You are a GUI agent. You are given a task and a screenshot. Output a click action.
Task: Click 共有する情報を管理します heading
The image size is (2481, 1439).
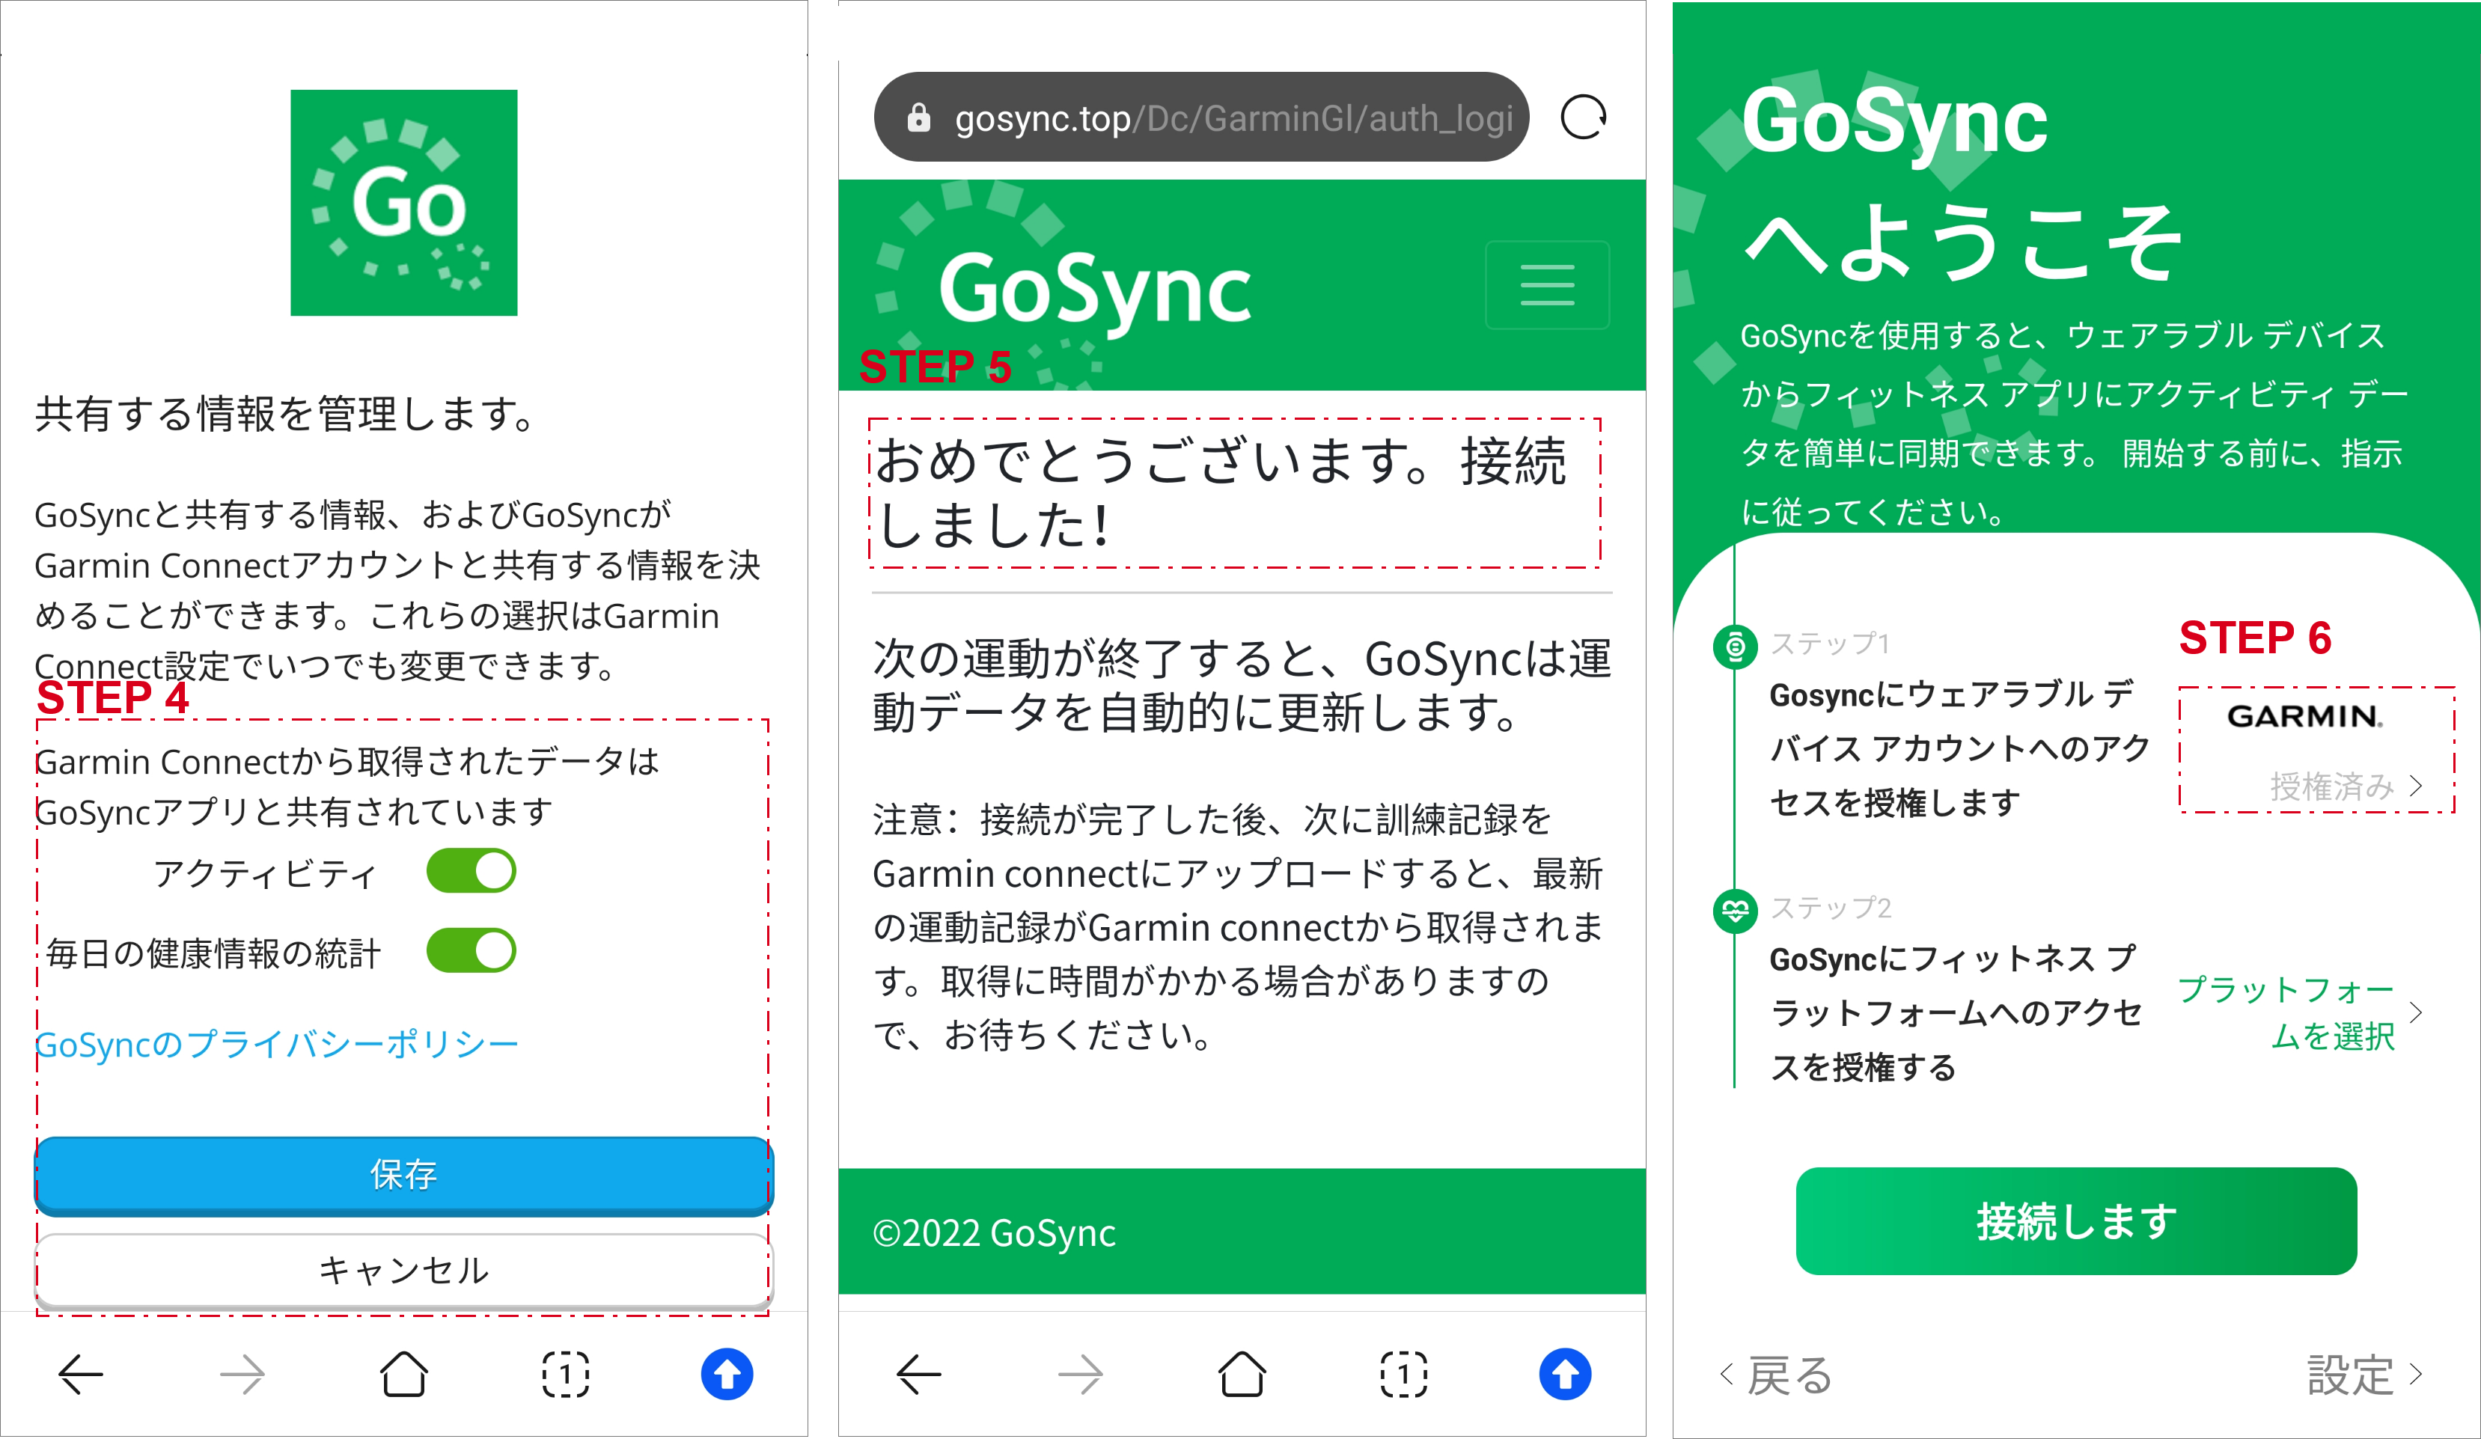[x=285, y=413]
